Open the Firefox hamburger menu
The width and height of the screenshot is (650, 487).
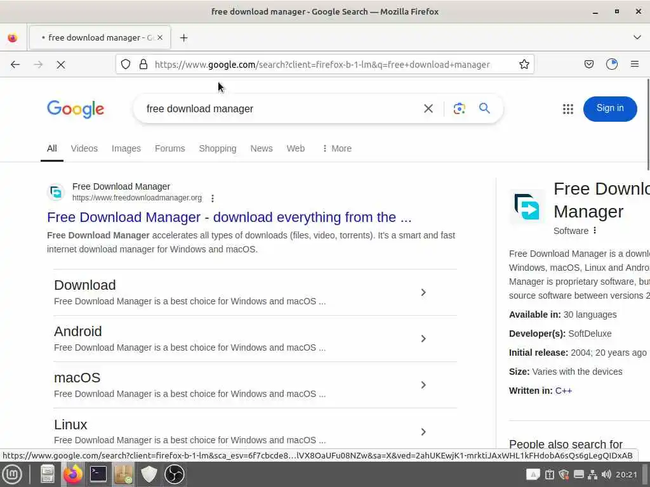(x=635, y=64)
